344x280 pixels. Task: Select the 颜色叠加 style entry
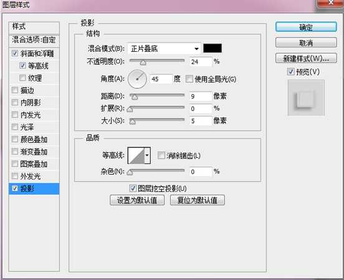click(x=34, y=140)
